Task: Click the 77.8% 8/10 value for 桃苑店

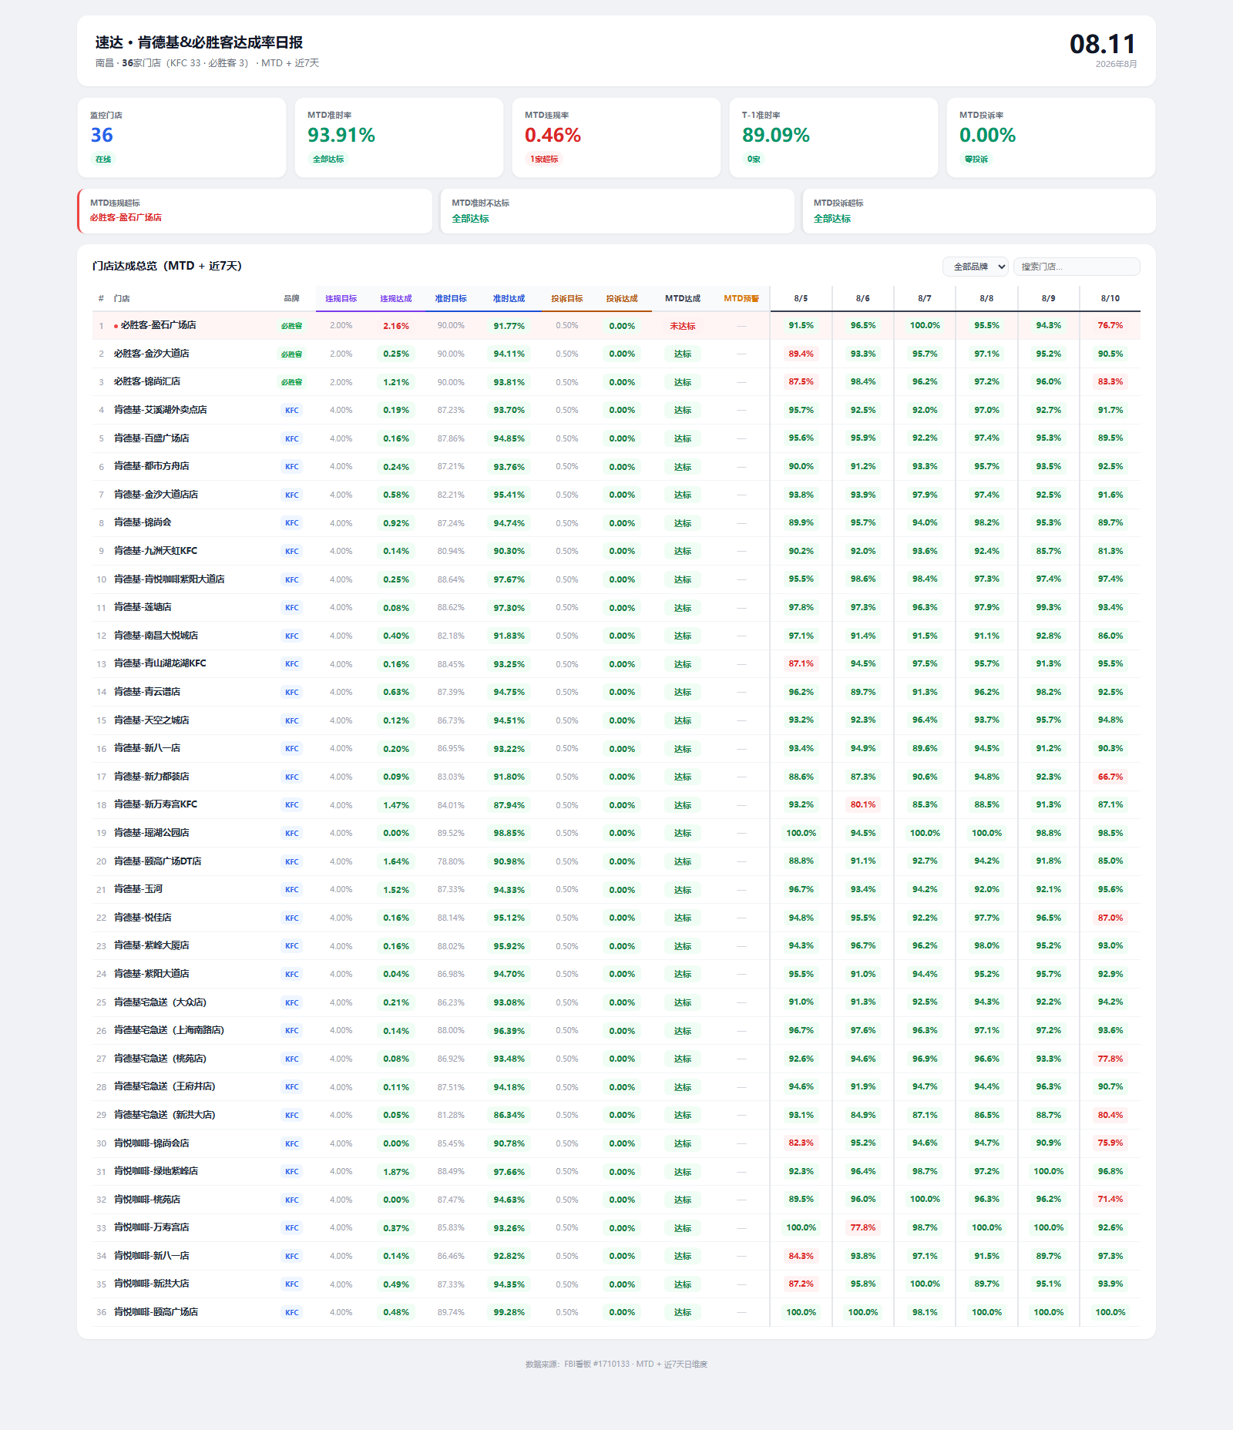Action: point(1110,1059)
